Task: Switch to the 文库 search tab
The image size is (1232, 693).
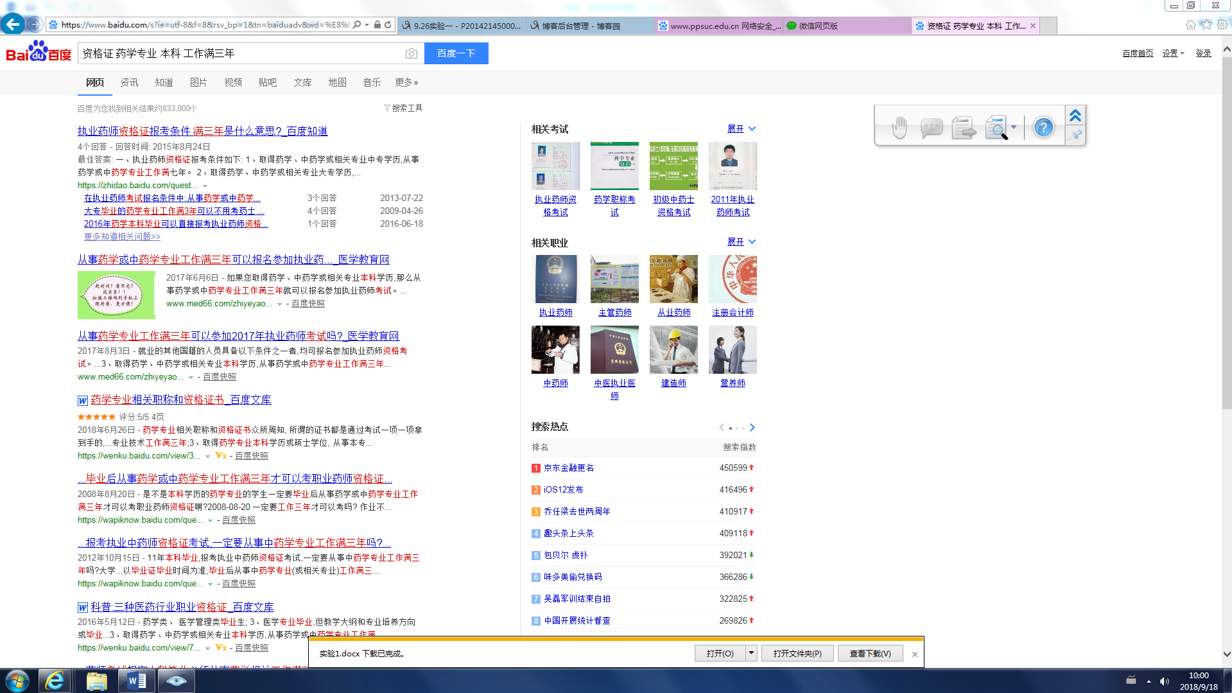Action: [x=302, y=82]
